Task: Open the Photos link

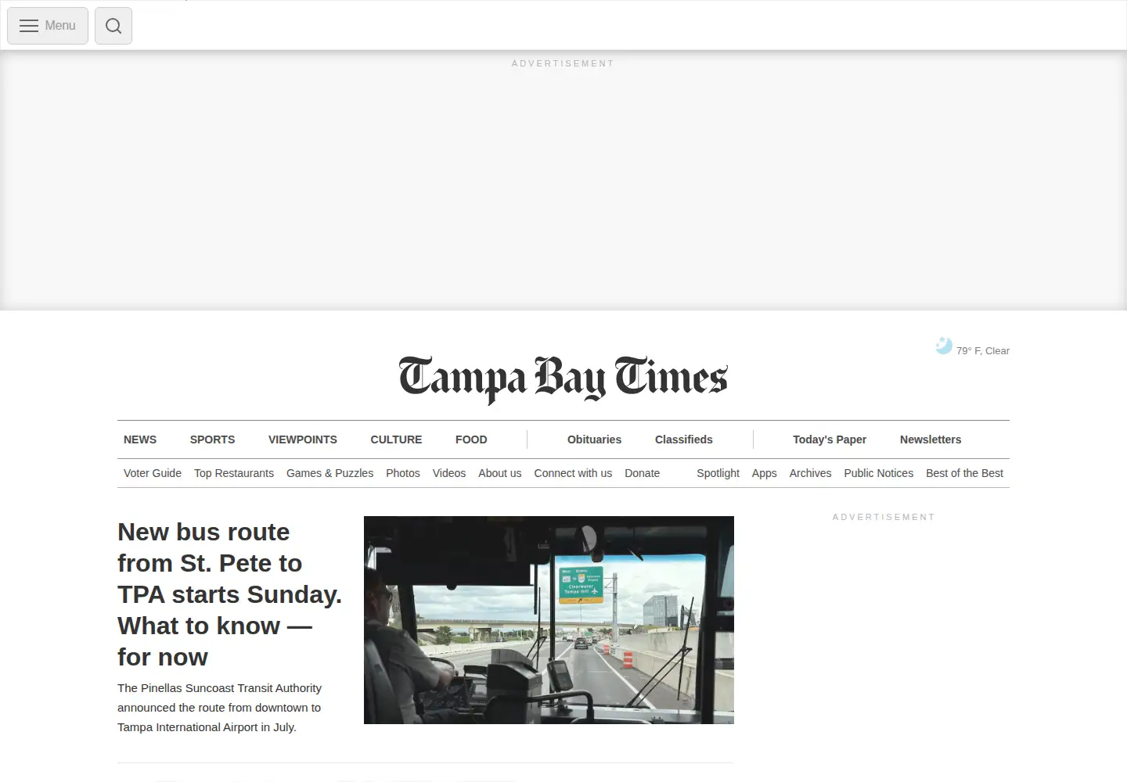Action: [403, 473]
